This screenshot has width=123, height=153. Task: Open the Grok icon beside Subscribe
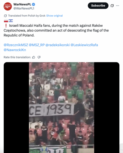[x=112, y=6]
